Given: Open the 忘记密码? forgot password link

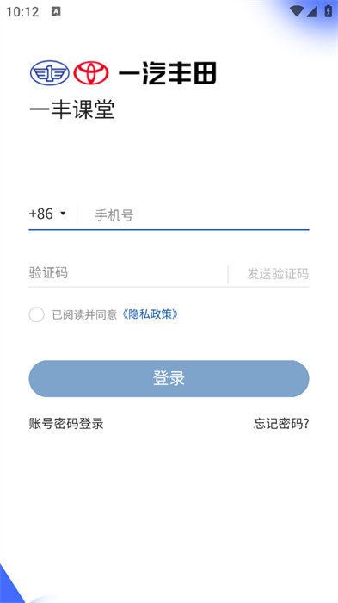Looking at the screenshot, I should (x=281, y=424).
